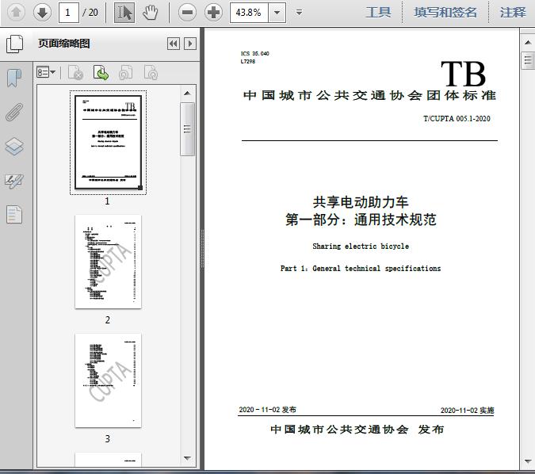Click the 页面缩略图 panel title
Viewport: 535px width, 474px height.
click(x=64, y=44)
